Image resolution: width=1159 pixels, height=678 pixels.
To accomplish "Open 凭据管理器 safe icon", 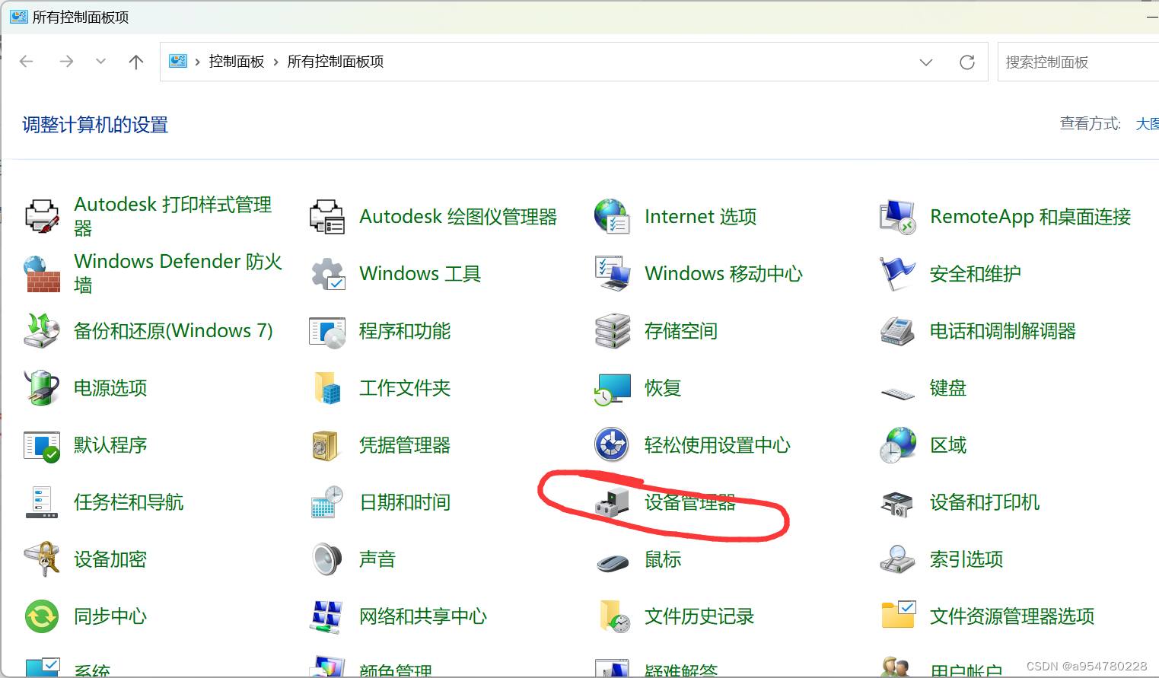I will coord(327,445).
